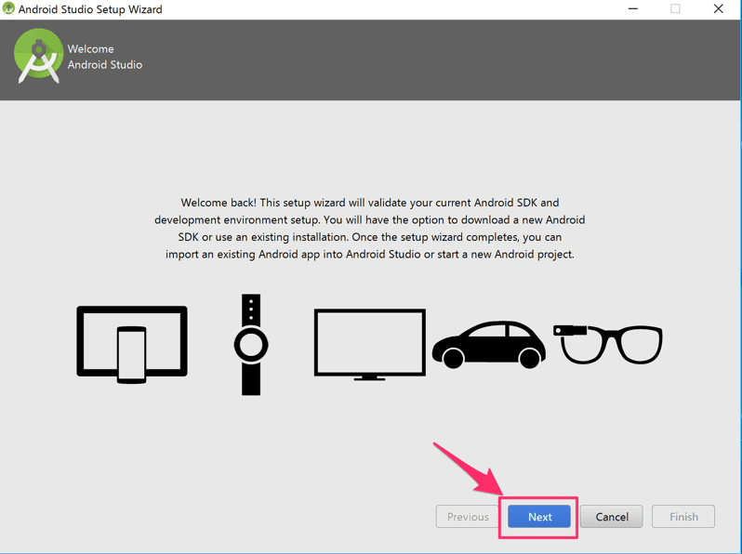Select the Glass eyewear icon
This screenshot has width=742, height=554.
point(607,344)
